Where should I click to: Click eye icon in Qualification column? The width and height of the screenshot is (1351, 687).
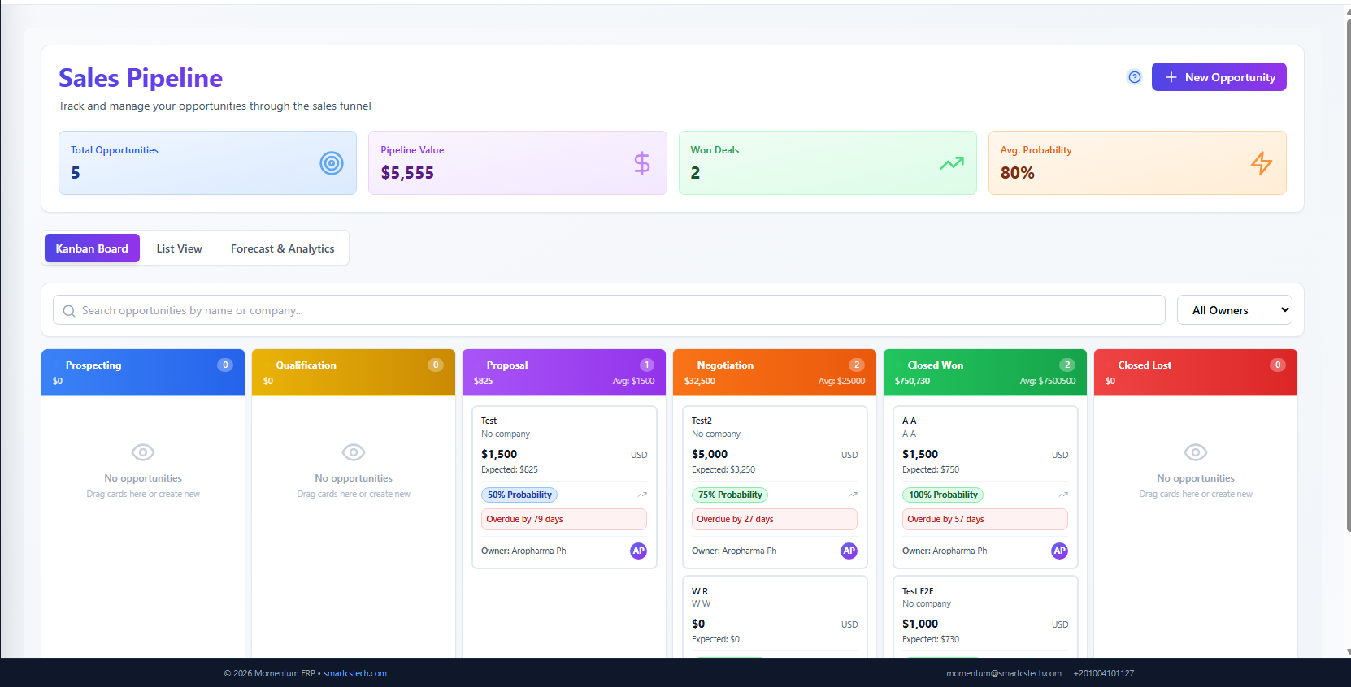pyautogui.click(x=354, y=452)
